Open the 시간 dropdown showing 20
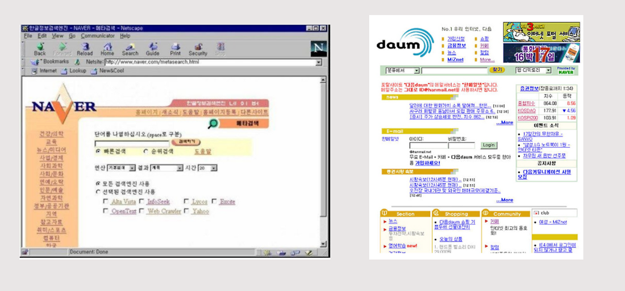 tap(207, 168)
